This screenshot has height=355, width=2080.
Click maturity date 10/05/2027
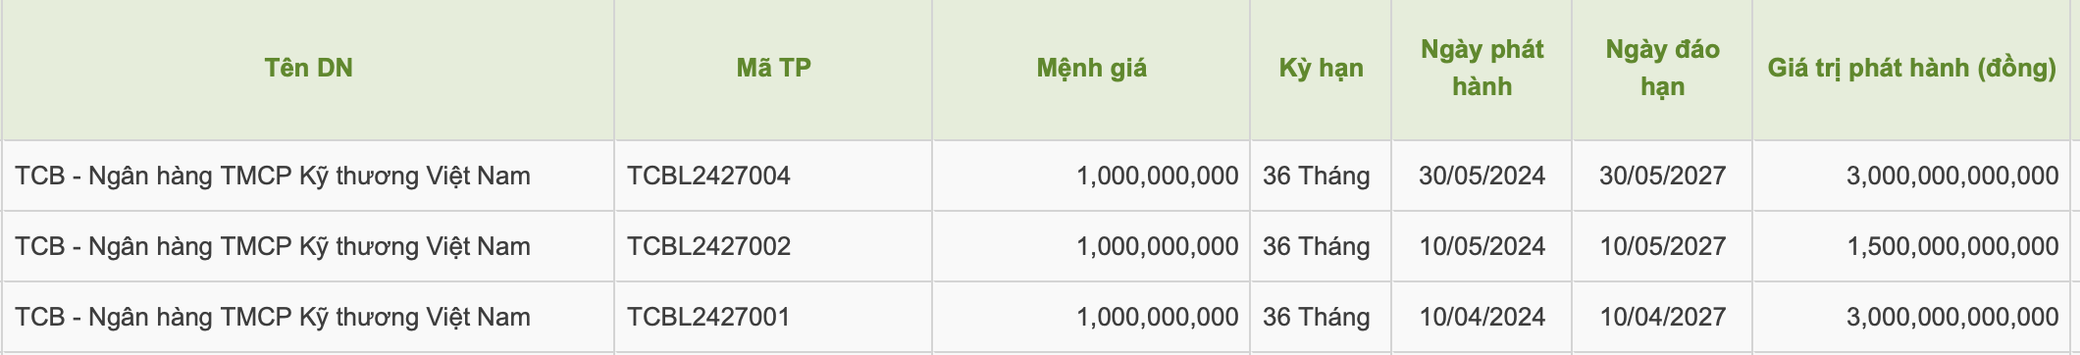click(1662, 246)
